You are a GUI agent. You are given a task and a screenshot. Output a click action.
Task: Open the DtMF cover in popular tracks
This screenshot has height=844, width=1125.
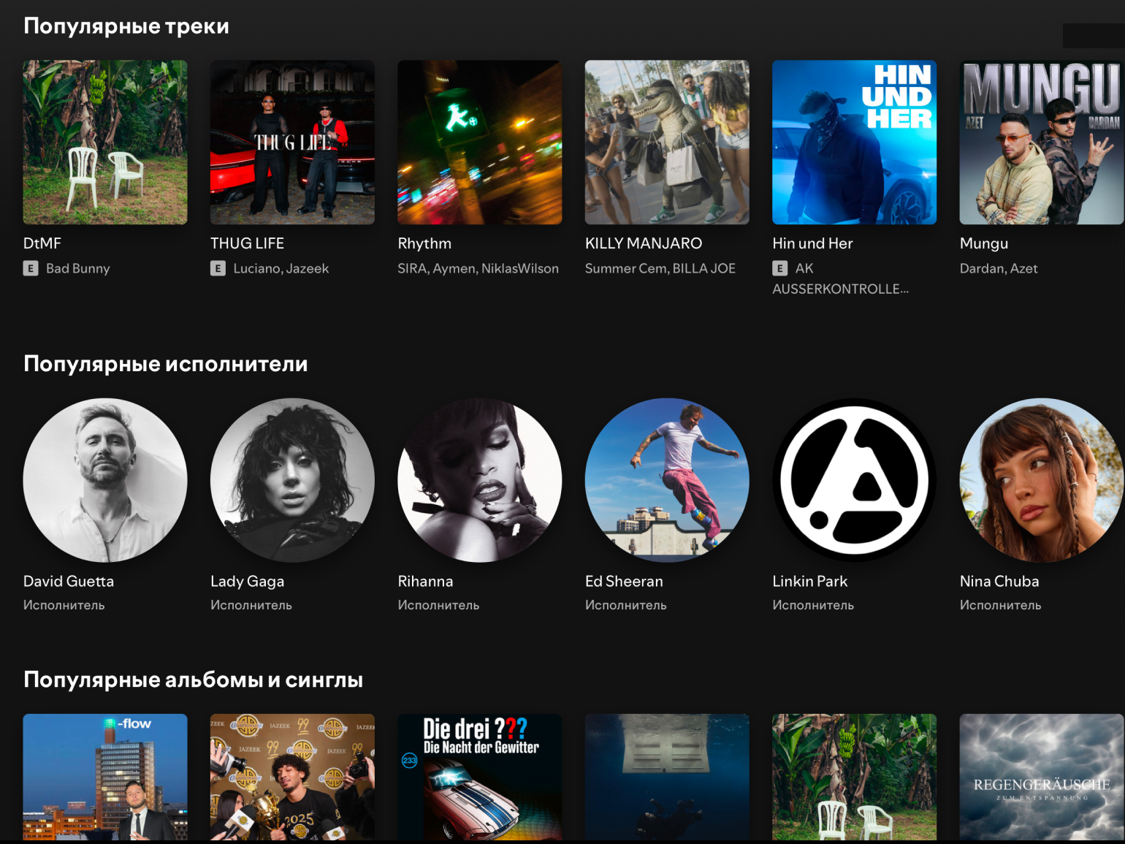point(105,142)
